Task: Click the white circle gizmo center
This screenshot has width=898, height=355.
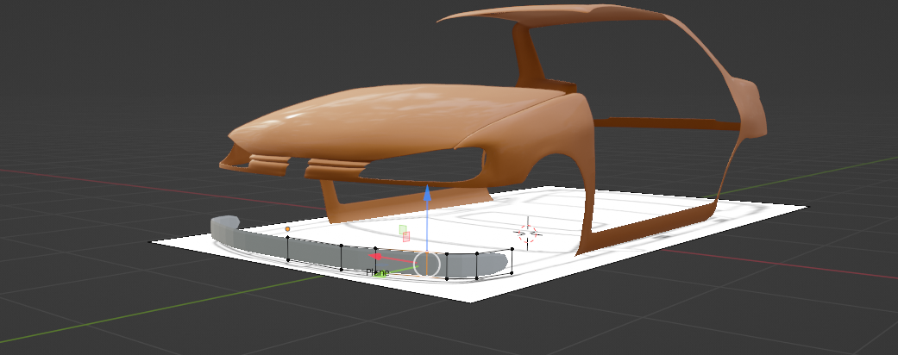Action: [427, 265]
